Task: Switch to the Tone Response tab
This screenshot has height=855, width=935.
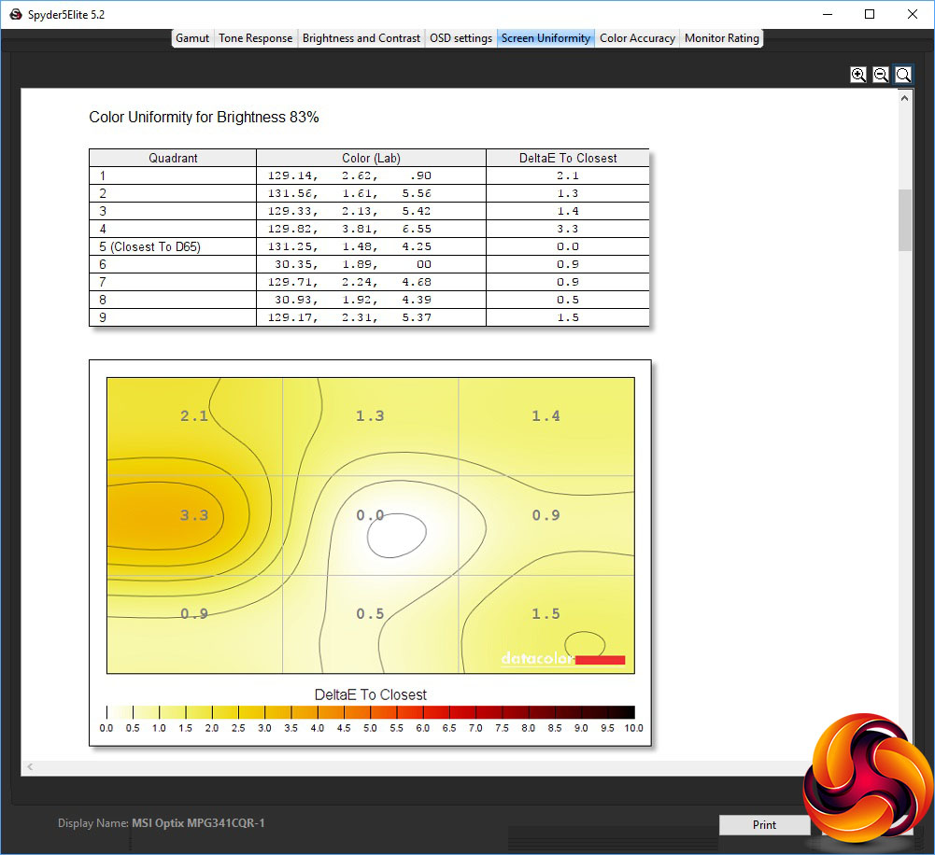Action: pos(255,38)
